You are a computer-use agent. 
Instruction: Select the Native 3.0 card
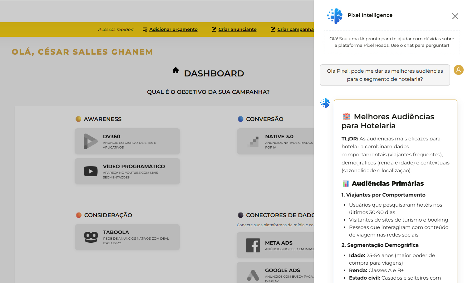point(275,141)
